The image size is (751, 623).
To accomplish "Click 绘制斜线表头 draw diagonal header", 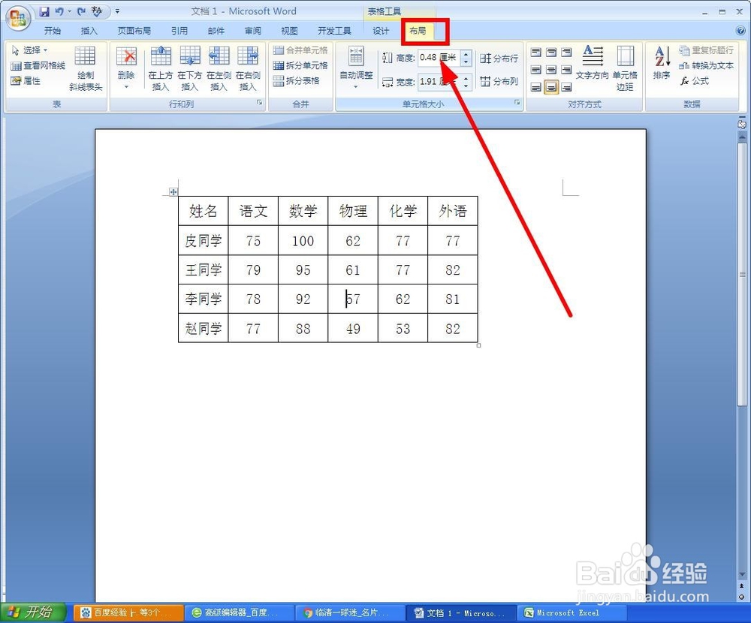I will pos(86,68).
